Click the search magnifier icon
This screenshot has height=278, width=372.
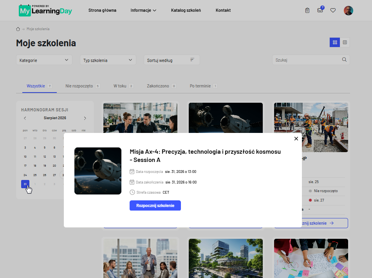pos(344,60)
